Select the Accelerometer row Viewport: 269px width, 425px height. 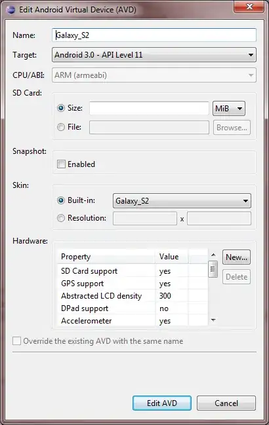click(133, 321)
